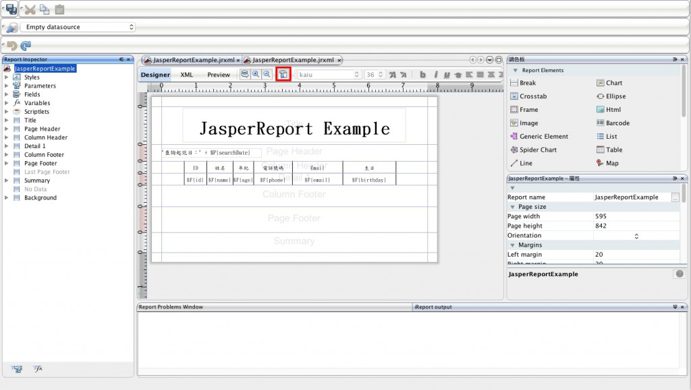Pick the Ellipse element from palette
Screen dimensions: 691x390
pyautogui.click(x=611, y=96)
